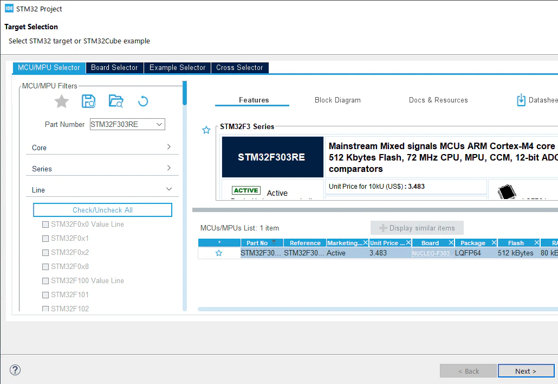558x384 pixels.
Task: Switch to MCU/MPU Selector tab
Action: click(x=49, y=68)
